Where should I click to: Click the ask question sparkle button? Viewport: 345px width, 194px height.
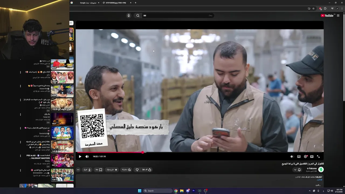[x=112, y=170]
